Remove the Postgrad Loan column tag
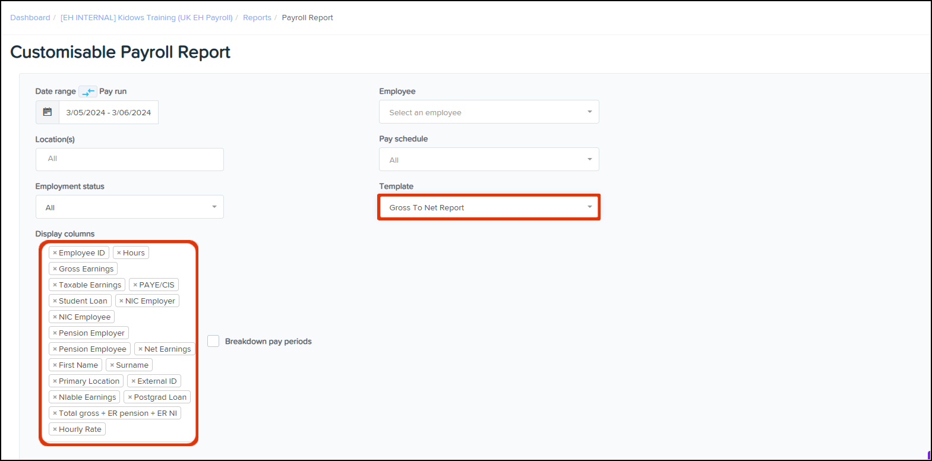Viewport: 932px width, 461px height. pyautogui.click(x=130, y=397)
